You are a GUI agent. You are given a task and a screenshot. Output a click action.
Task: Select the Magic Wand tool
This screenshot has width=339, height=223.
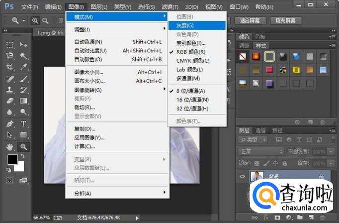click(23, 56)
